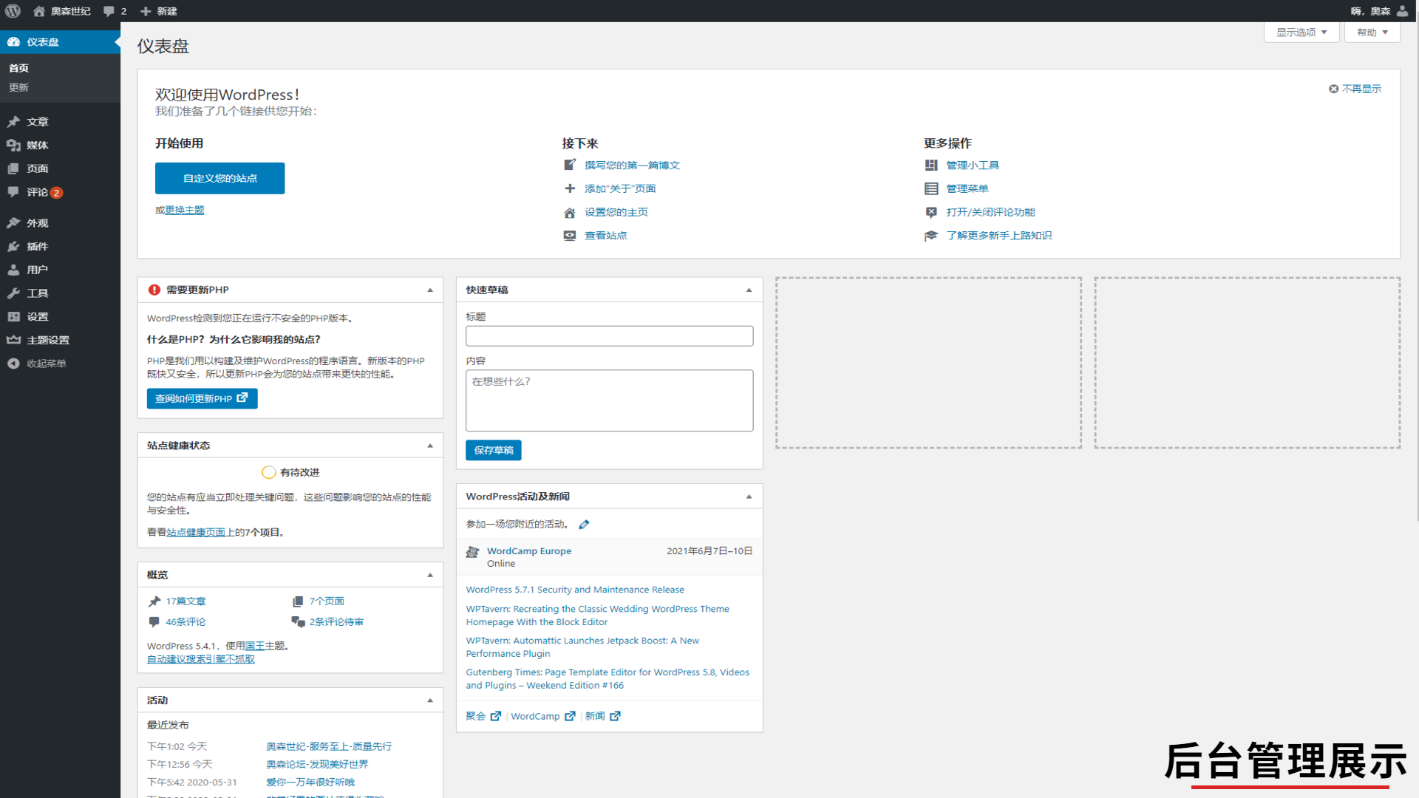Collapse the sidebar with 收起菜单
The image size is (1419, 798).
(x=46, y=364)
